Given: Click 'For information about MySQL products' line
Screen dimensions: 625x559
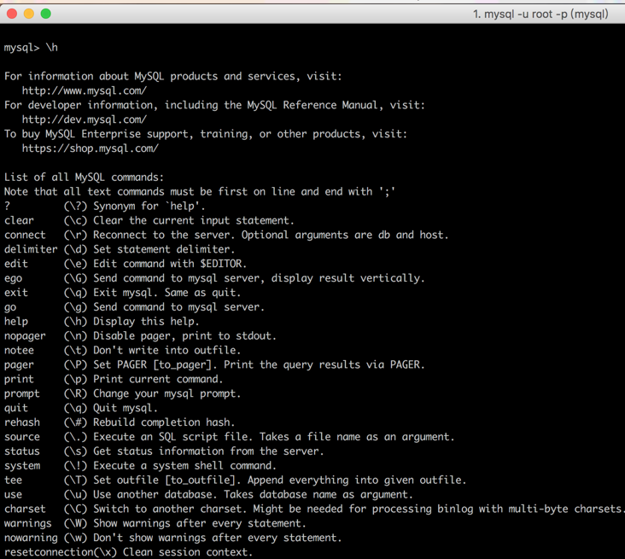Looking at the screenshot, I should click(x=173, y=77).
